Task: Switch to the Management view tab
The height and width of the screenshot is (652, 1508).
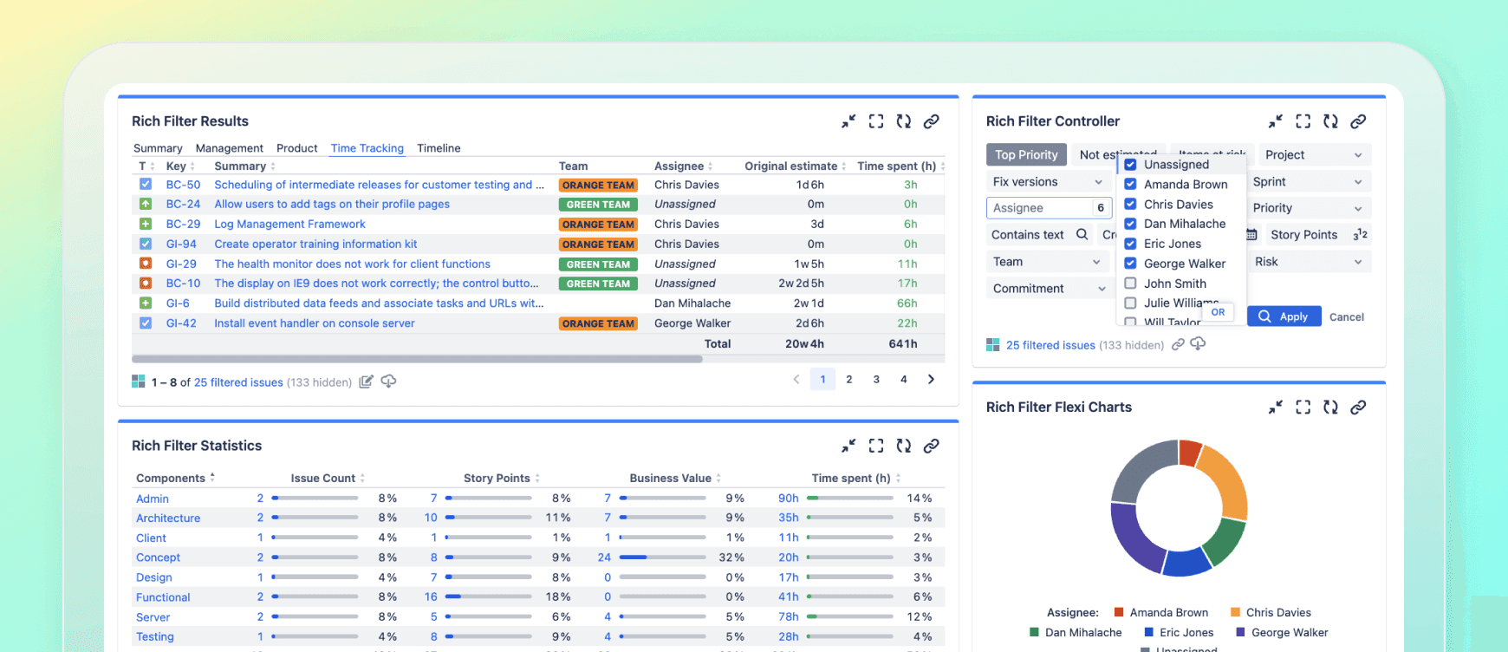Action: coord(229,148)
